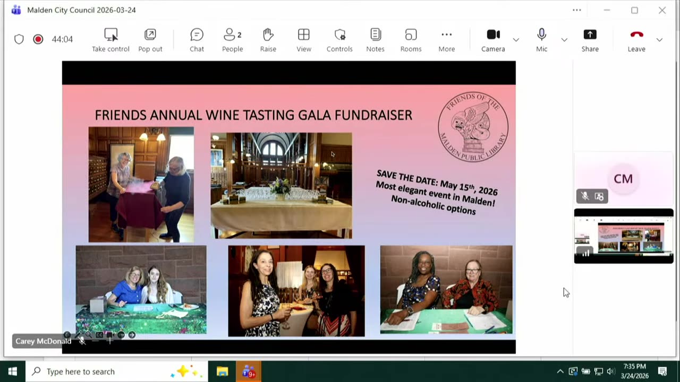This screenshot has width=680, height=382.
Task: Show hidden system tray icons
Action: (x=560, y=371)
